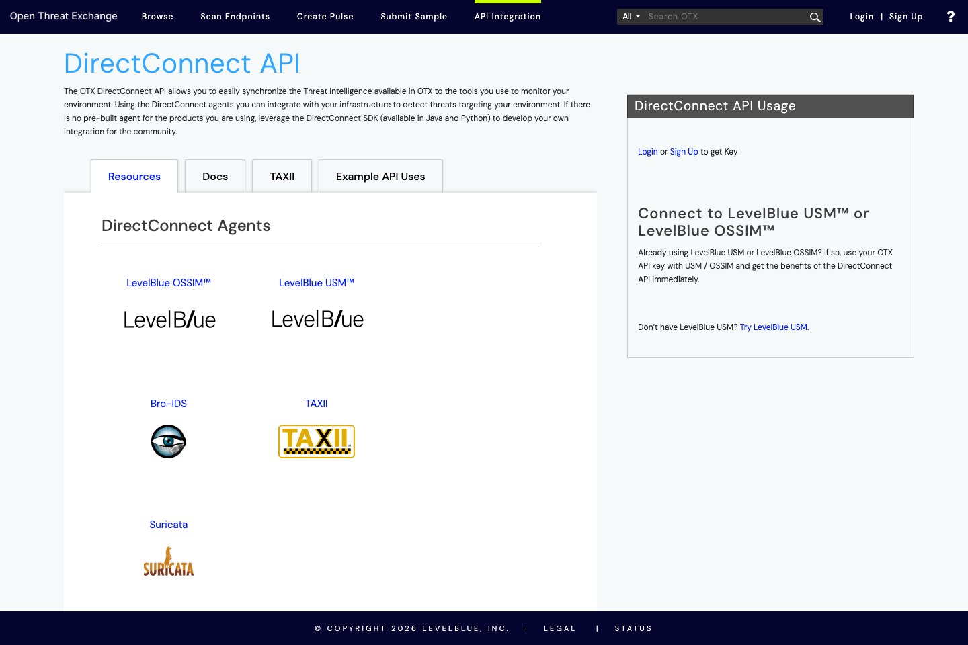Click the search magnifier icon
This screenshot has width=968, height=645.
coord(815,16)
